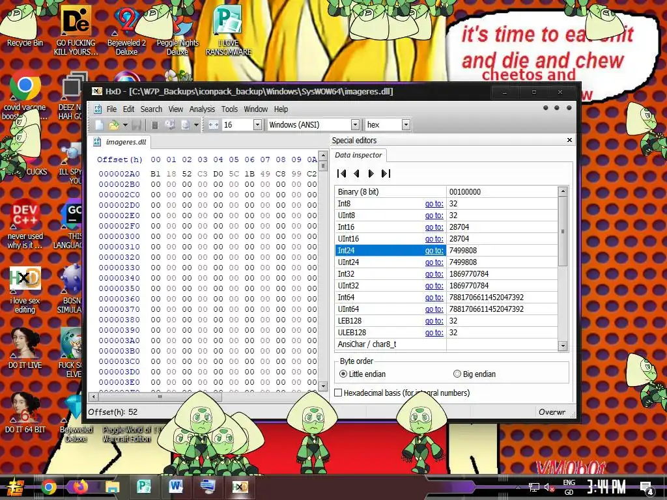Switch to the imageres.dll tab
Screen dimensions: 667x500
(x=120, y=142)
